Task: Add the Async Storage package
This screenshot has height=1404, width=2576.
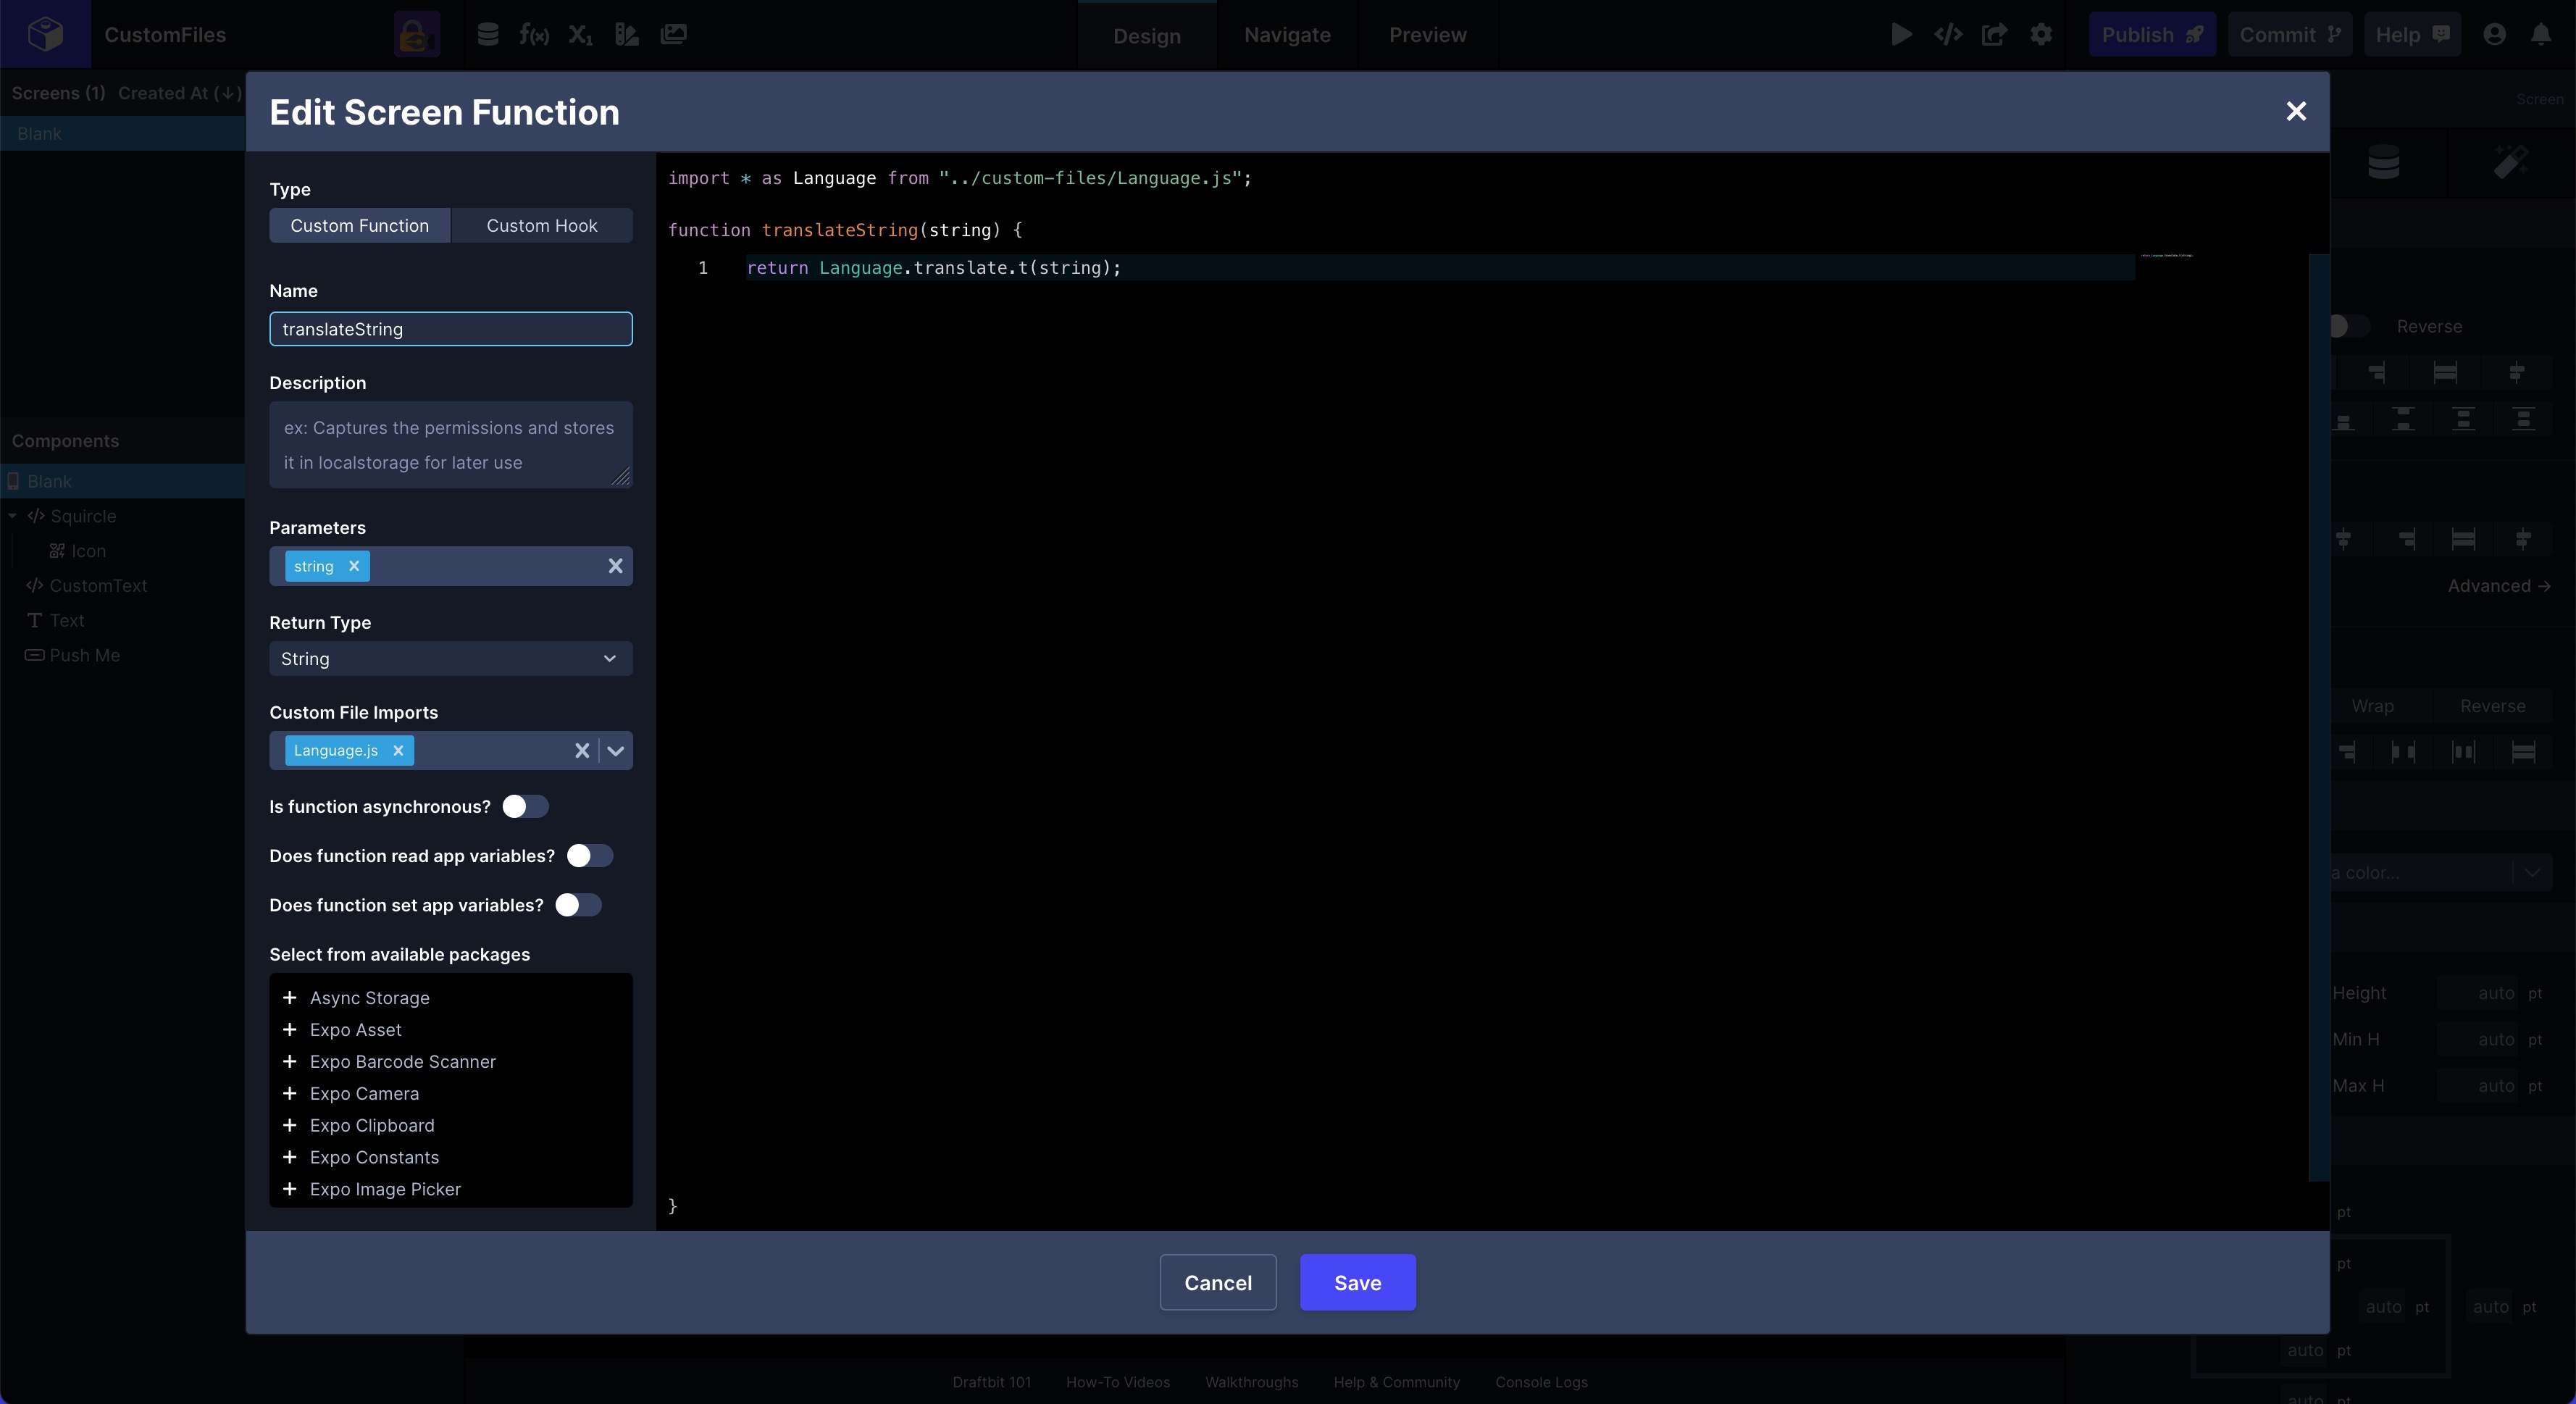Action: coord(290,997)
